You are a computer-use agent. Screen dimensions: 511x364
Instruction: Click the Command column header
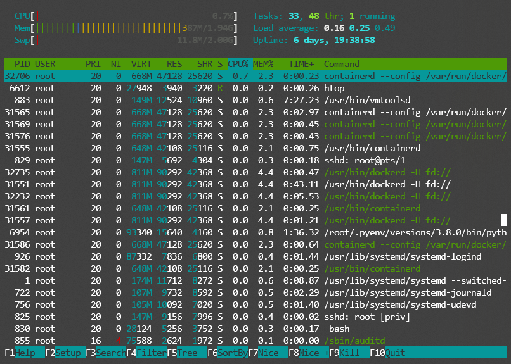pos(342,64)
